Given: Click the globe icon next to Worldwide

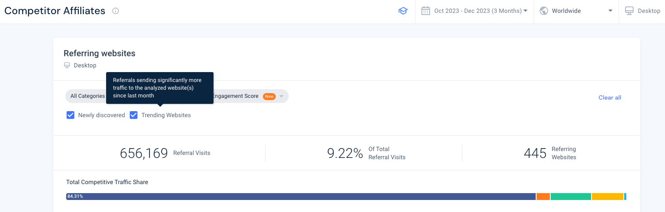Looking at the screenshot, I should [x=544, y=11].
